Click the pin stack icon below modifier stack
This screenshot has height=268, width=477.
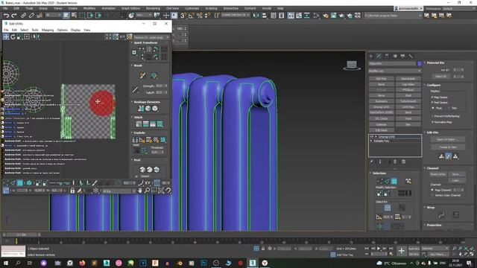pos(372,162)
